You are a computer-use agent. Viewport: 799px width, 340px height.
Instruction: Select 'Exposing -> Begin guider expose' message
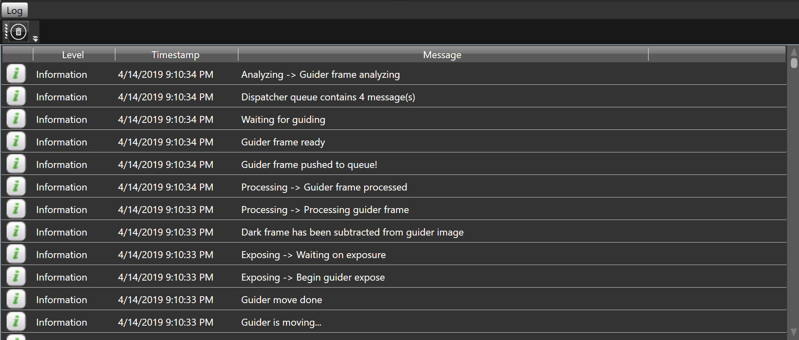click(x=313, y=277)
